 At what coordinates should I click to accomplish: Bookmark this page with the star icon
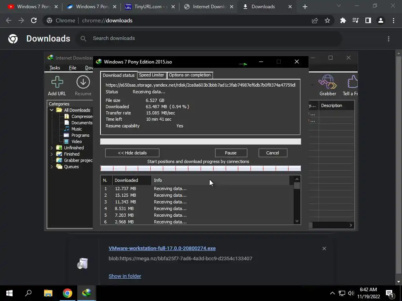click(x=327, y=20)
